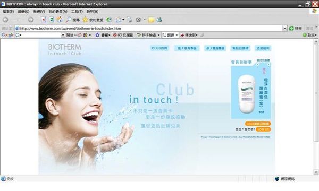Expand the Google search box dropdown arrow

pyautogui.click(x=63, y=35)
